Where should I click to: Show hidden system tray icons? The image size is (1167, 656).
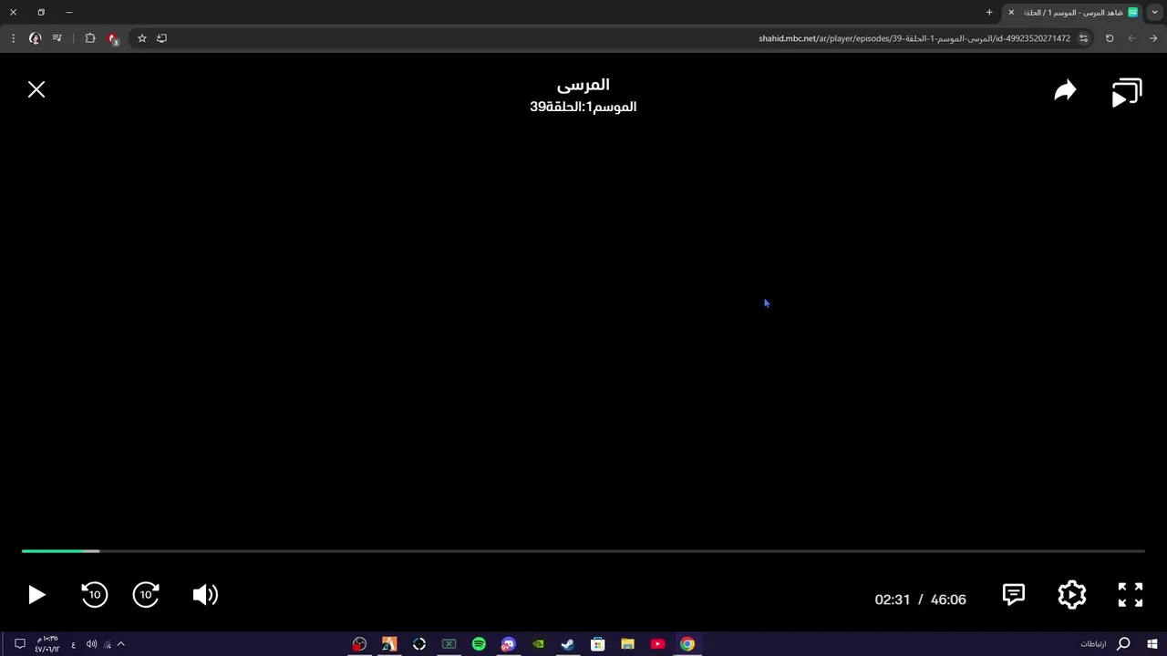point(120,644)
